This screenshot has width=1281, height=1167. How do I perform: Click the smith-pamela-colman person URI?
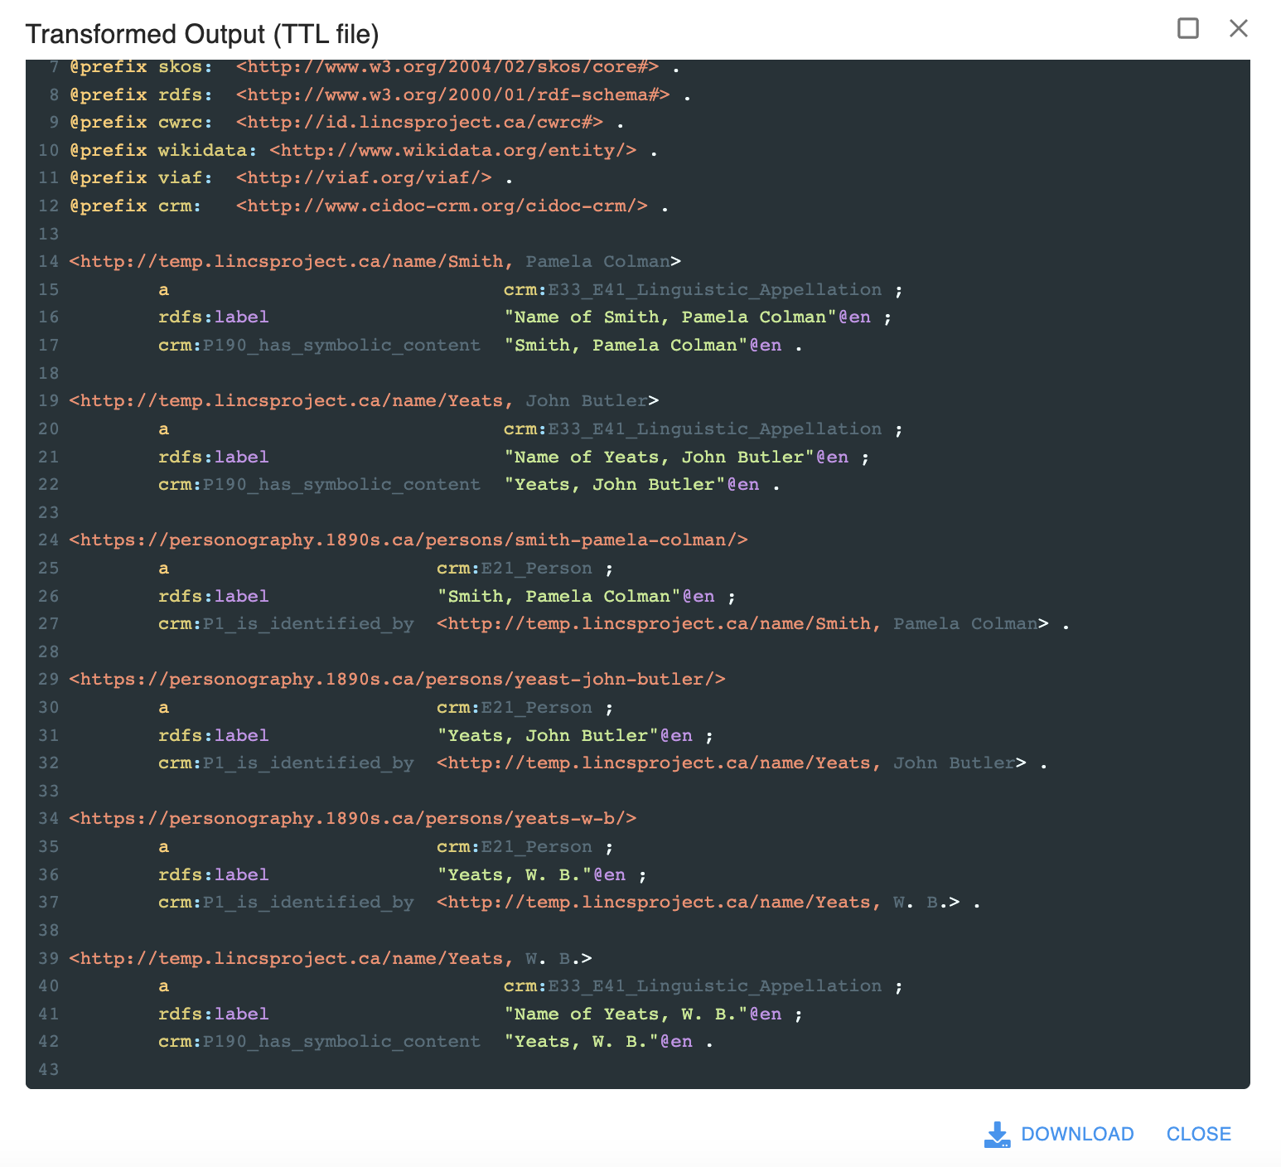tap(408, 540)
